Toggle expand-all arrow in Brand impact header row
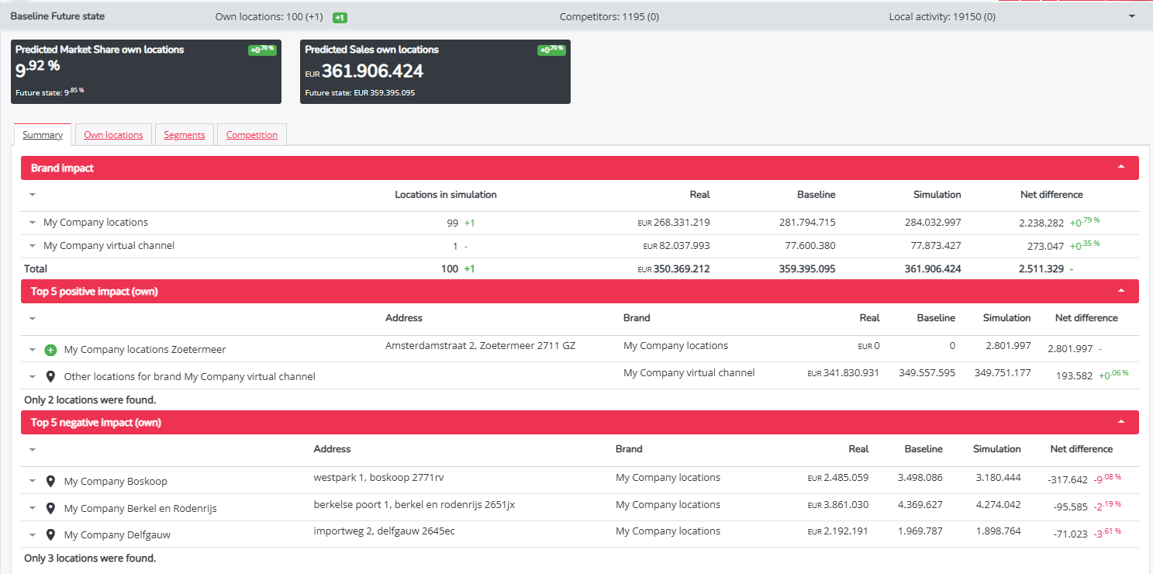The height and width of the screenshot is (574, 1153). (x=33, y=195)
